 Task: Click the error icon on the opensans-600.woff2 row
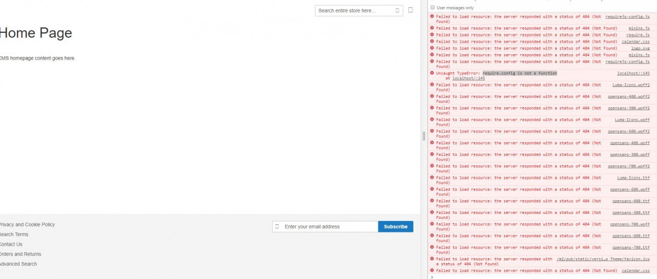click(x=432, y=131)
